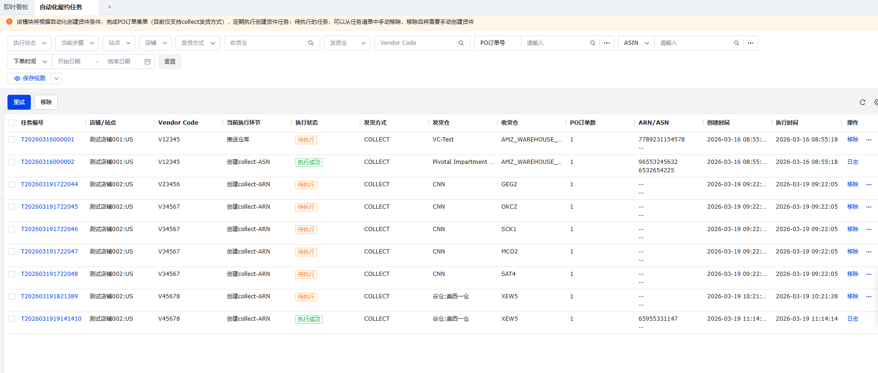The height and width of the screenshot is (373, 878).
Task: Click the calendar icon in date range
Action: coord(148,62)
